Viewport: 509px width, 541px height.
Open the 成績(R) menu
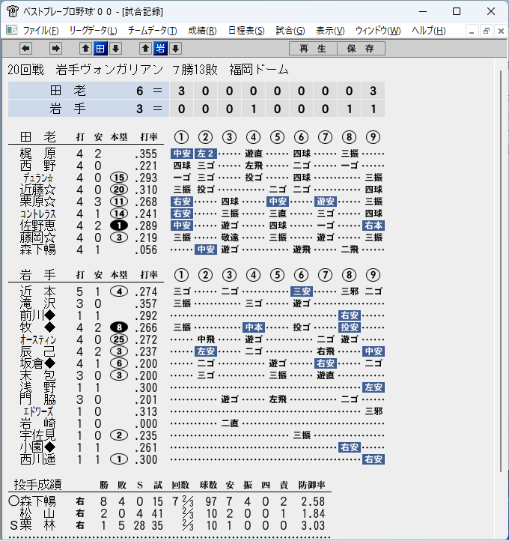click(x=202, y=31)
